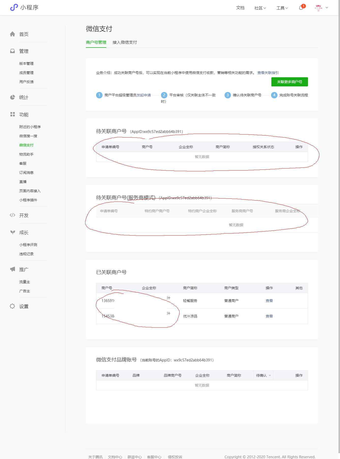Image resolution: width=340 pixels, height=459 pixels.
Task: Click 查看 for 优汁凉品 merchant
Action: (x=269, y=316)
